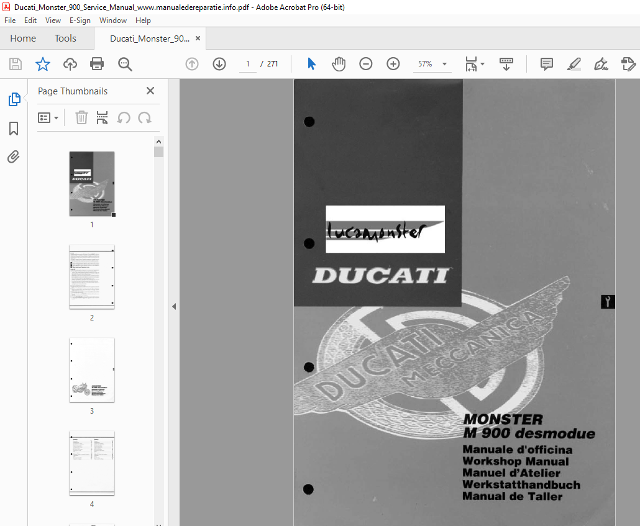Viewport: 640px width, 526px height.
Task: Click the Adobe Acrobat title bar icon
Action: click(x=6, y=7)
